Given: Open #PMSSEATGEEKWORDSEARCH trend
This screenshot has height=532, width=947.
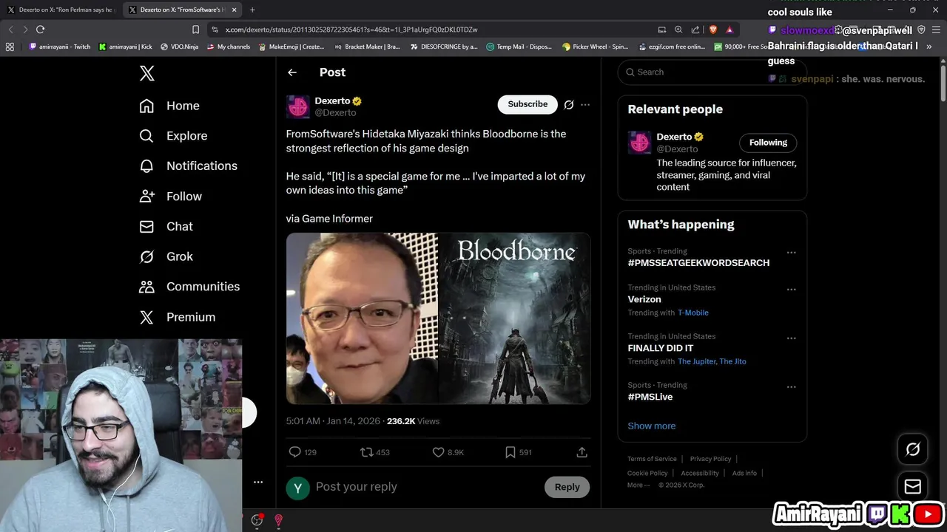Looking at the screenshot, I should point(698,263).
